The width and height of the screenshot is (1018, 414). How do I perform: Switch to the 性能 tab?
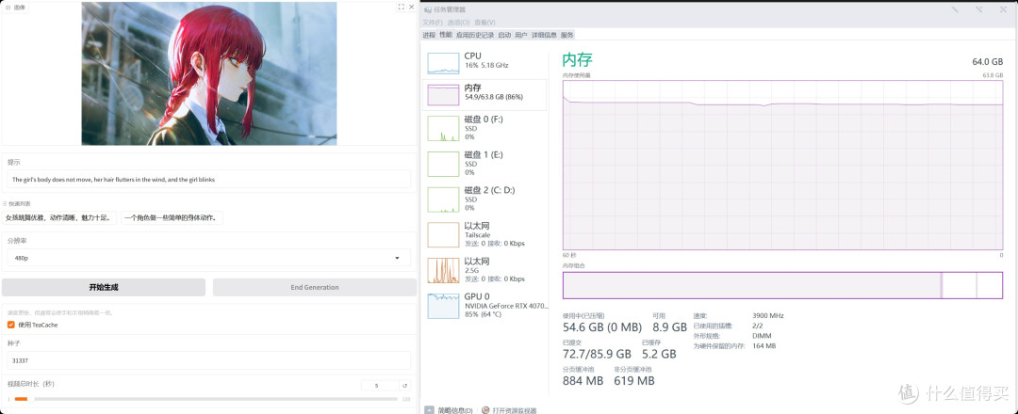point(446,35)
